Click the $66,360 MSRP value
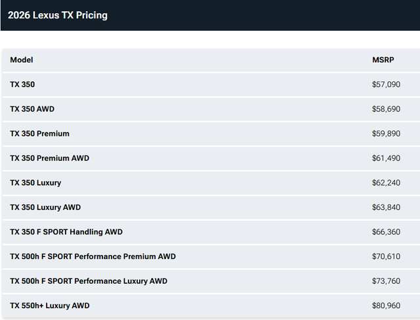420x320 pixels. tap(386, 232)
